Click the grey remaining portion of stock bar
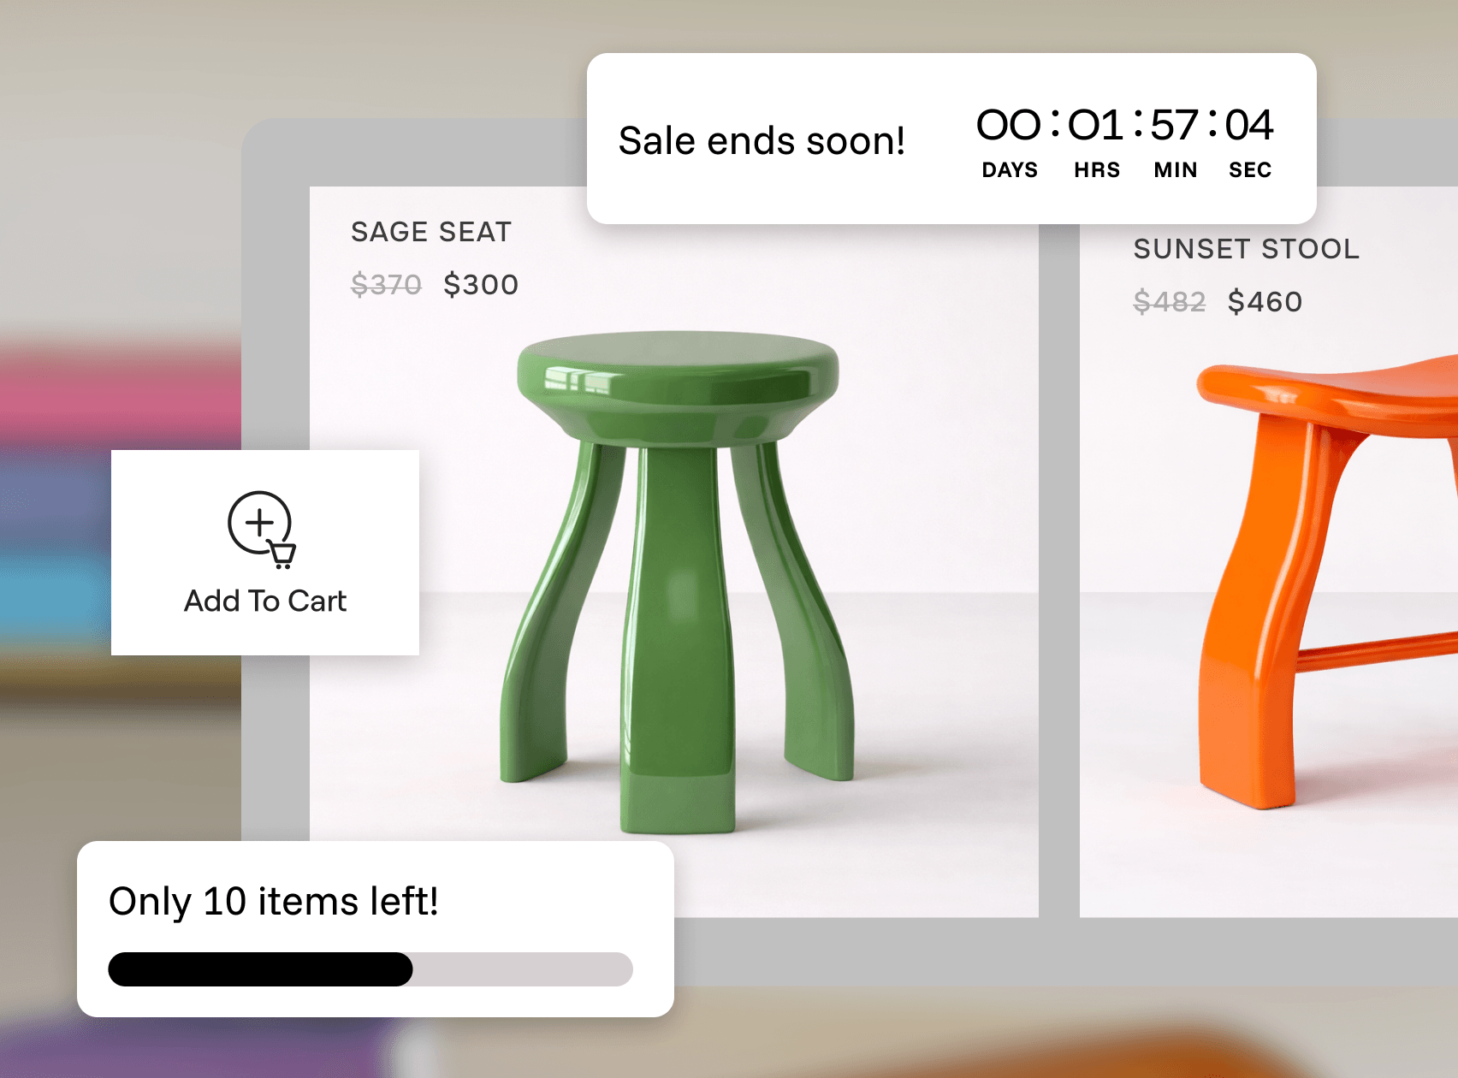Screen dimensions: 1458x1078 [523, 969]
